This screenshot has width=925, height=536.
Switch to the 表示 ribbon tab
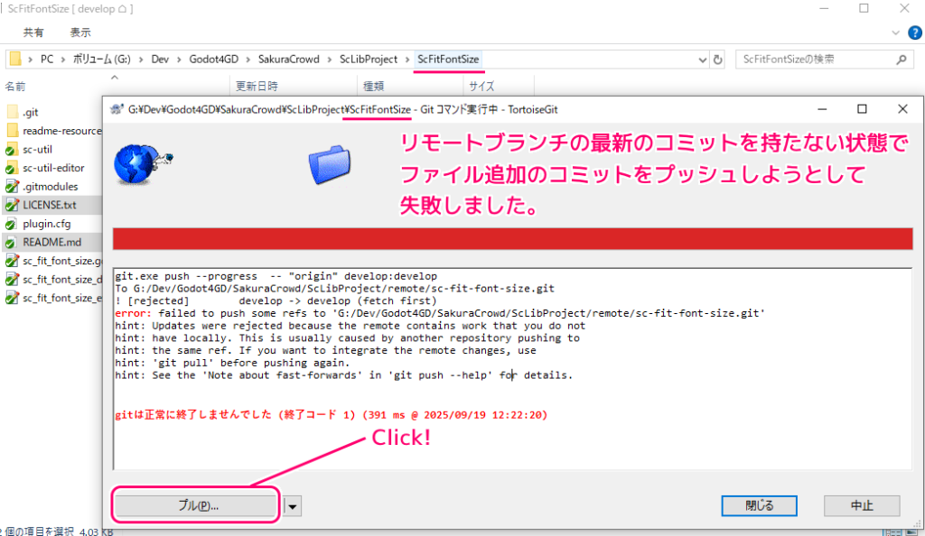[x=80, y=32]
